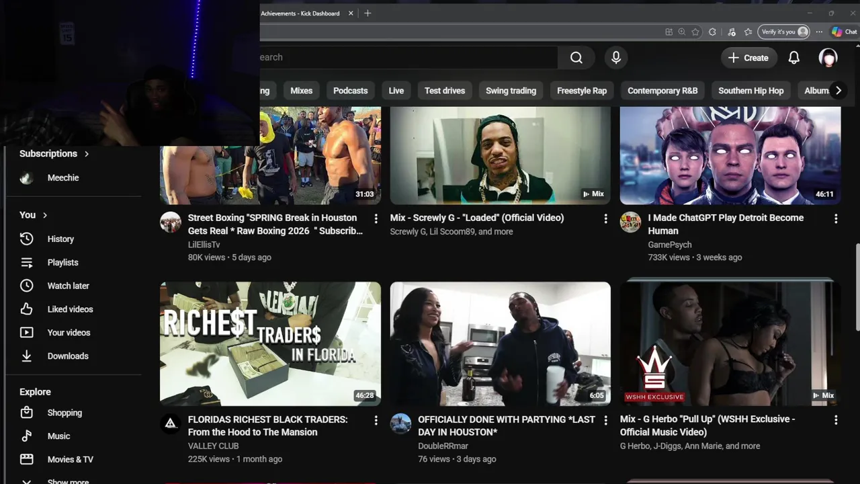Open the GamePsych channel link
860x484 pixels.
(670, 245)
